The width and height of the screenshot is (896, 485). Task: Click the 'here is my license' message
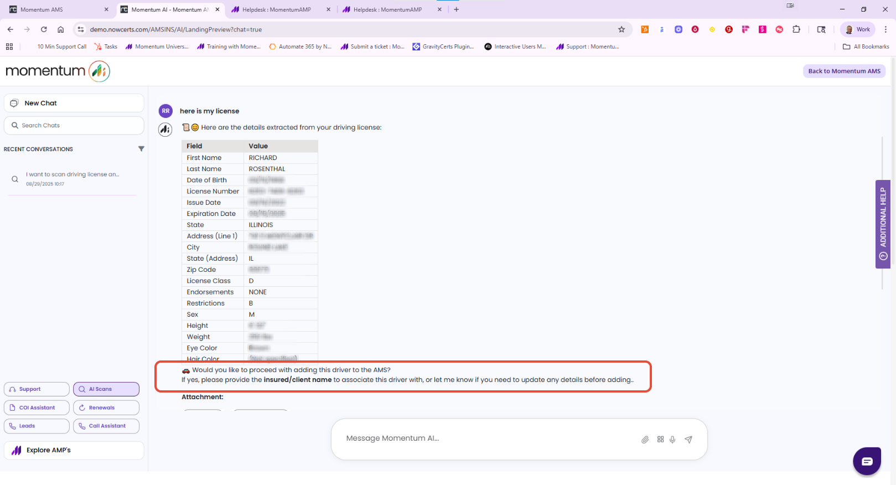(209, 111)
